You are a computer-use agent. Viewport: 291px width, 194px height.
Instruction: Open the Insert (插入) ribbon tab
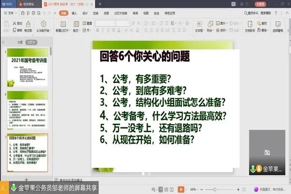pyautogui.click(x=74, y=13)
